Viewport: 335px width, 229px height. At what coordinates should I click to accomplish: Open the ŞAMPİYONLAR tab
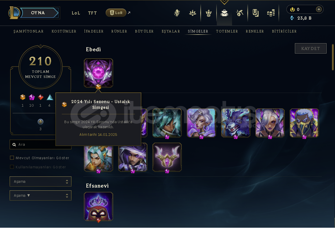pos(28,31)
